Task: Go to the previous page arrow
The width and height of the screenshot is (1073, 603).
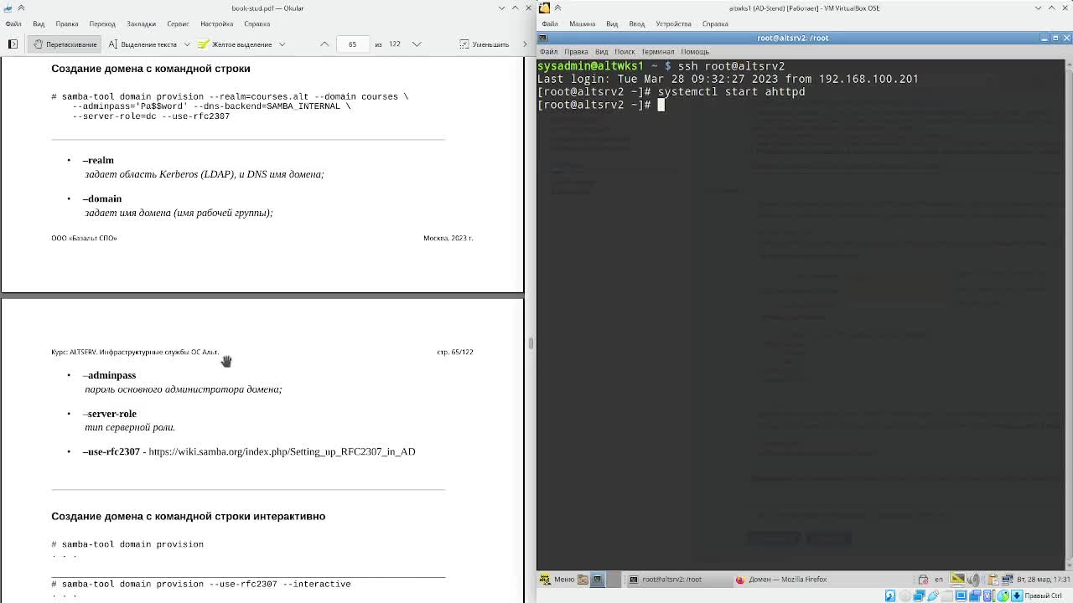Action: [324, 44]
